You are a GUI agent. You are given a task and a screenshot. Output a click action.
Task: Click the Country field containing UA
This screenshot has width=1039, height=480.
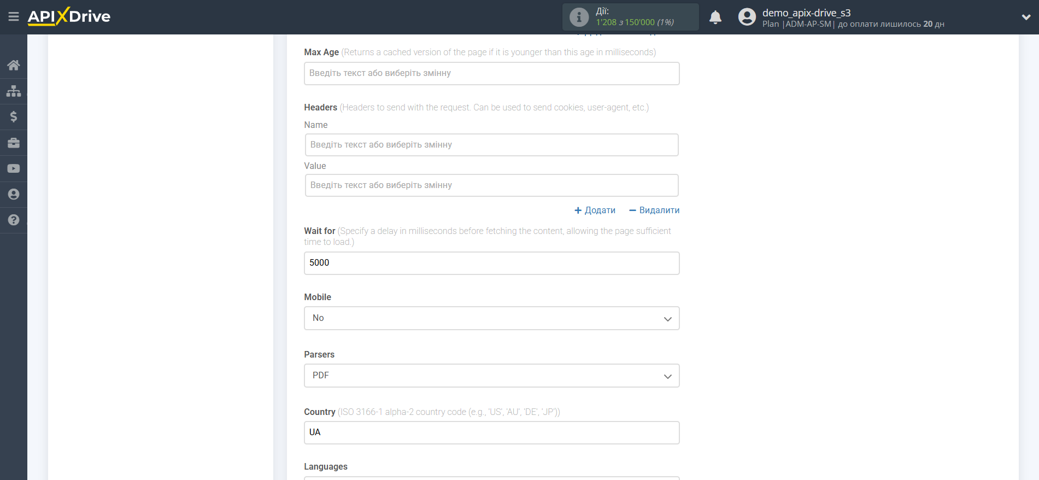coord(491,432)
